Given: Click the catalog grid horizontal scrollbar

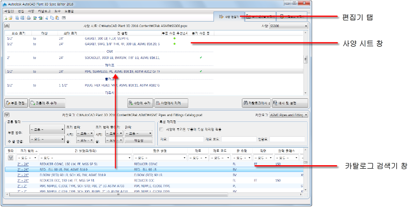Looking at the screenshot, I should click(x=118, y=195).
